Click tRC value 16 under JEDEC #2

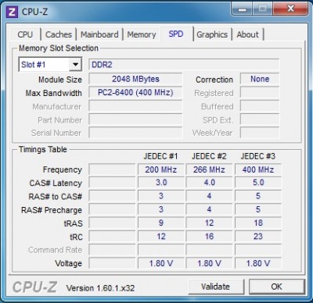click(x=209, y=237)
